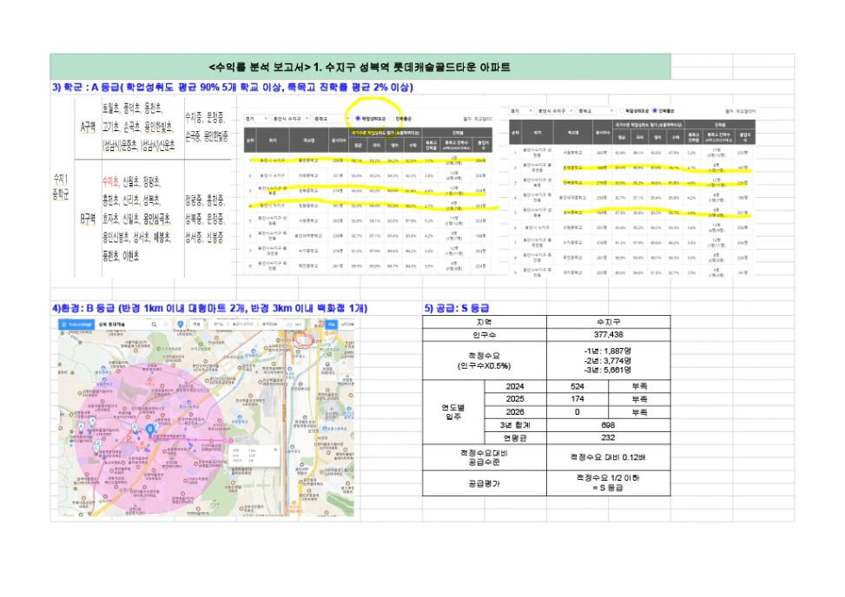Image resolution: width=845 pixels, height=597 pixels.
Task: Open 경기 region dropdown in left school table
Action: (256, 118)
